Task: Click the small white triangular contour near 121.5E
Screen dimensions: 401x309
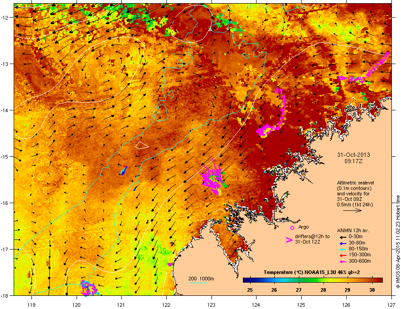Action: [x=141, y=145]
